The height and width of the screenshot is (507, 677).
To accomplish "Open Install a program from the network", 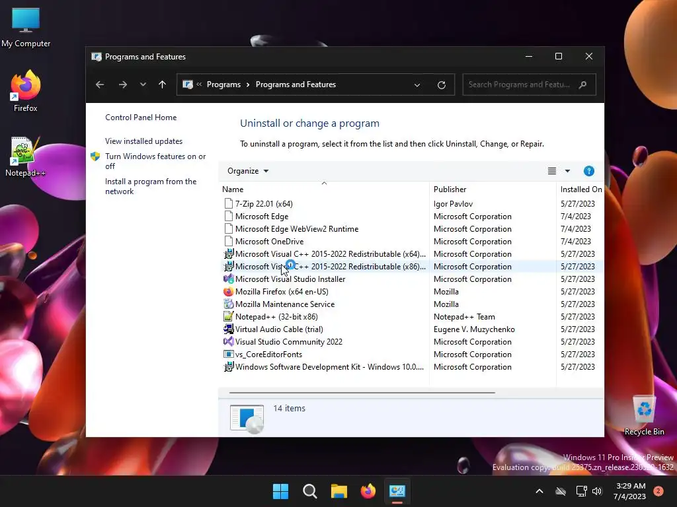I will [x=151, y=186].
